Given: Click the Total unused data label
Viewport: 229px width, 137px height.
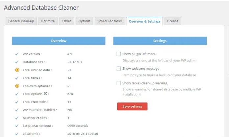Looking at the screenshot, I should [37, 70].
